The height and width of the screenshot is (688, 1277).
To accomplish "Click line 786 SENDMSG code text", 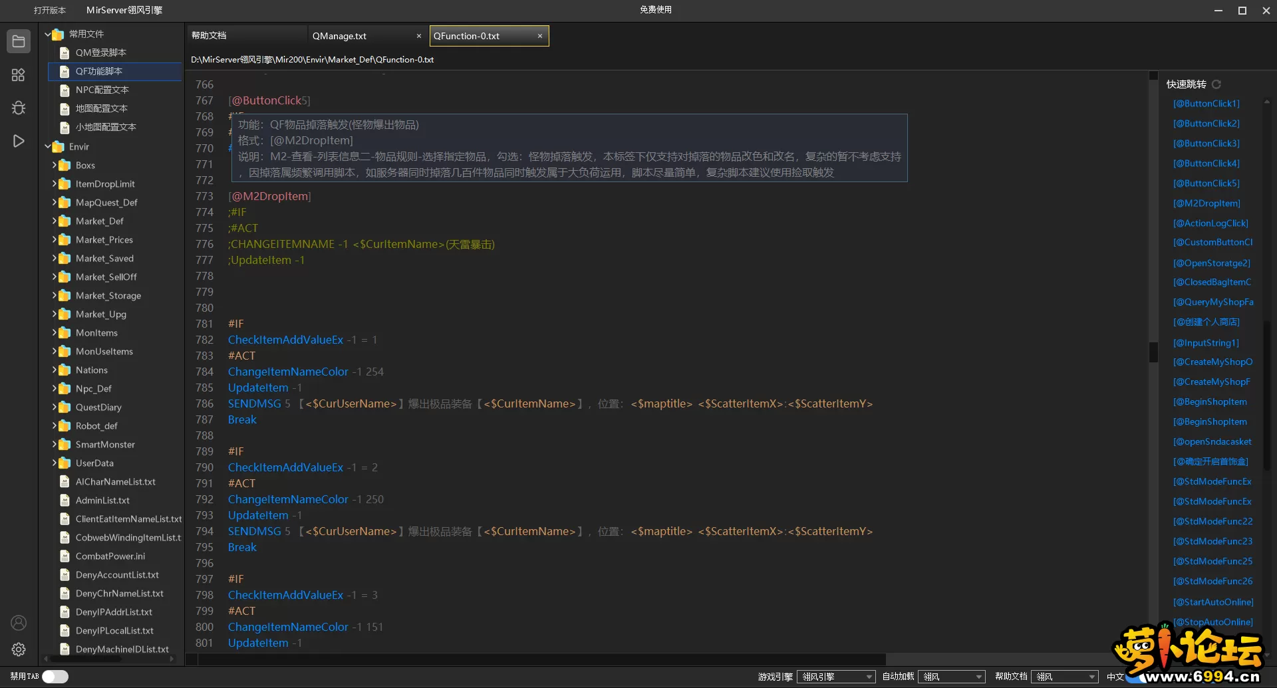I will pyautogui.click(x=550, y=403).
